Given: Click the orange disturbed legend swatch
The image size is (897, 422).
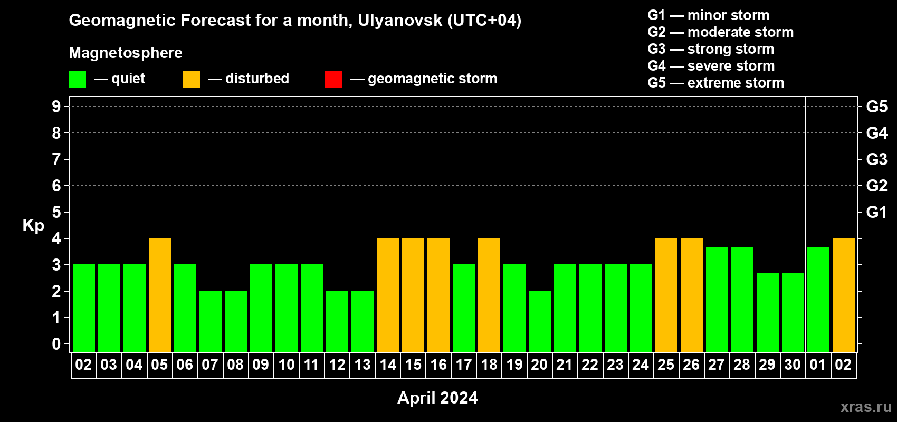Looking at the screenshot, I should [x=191, y=80].
